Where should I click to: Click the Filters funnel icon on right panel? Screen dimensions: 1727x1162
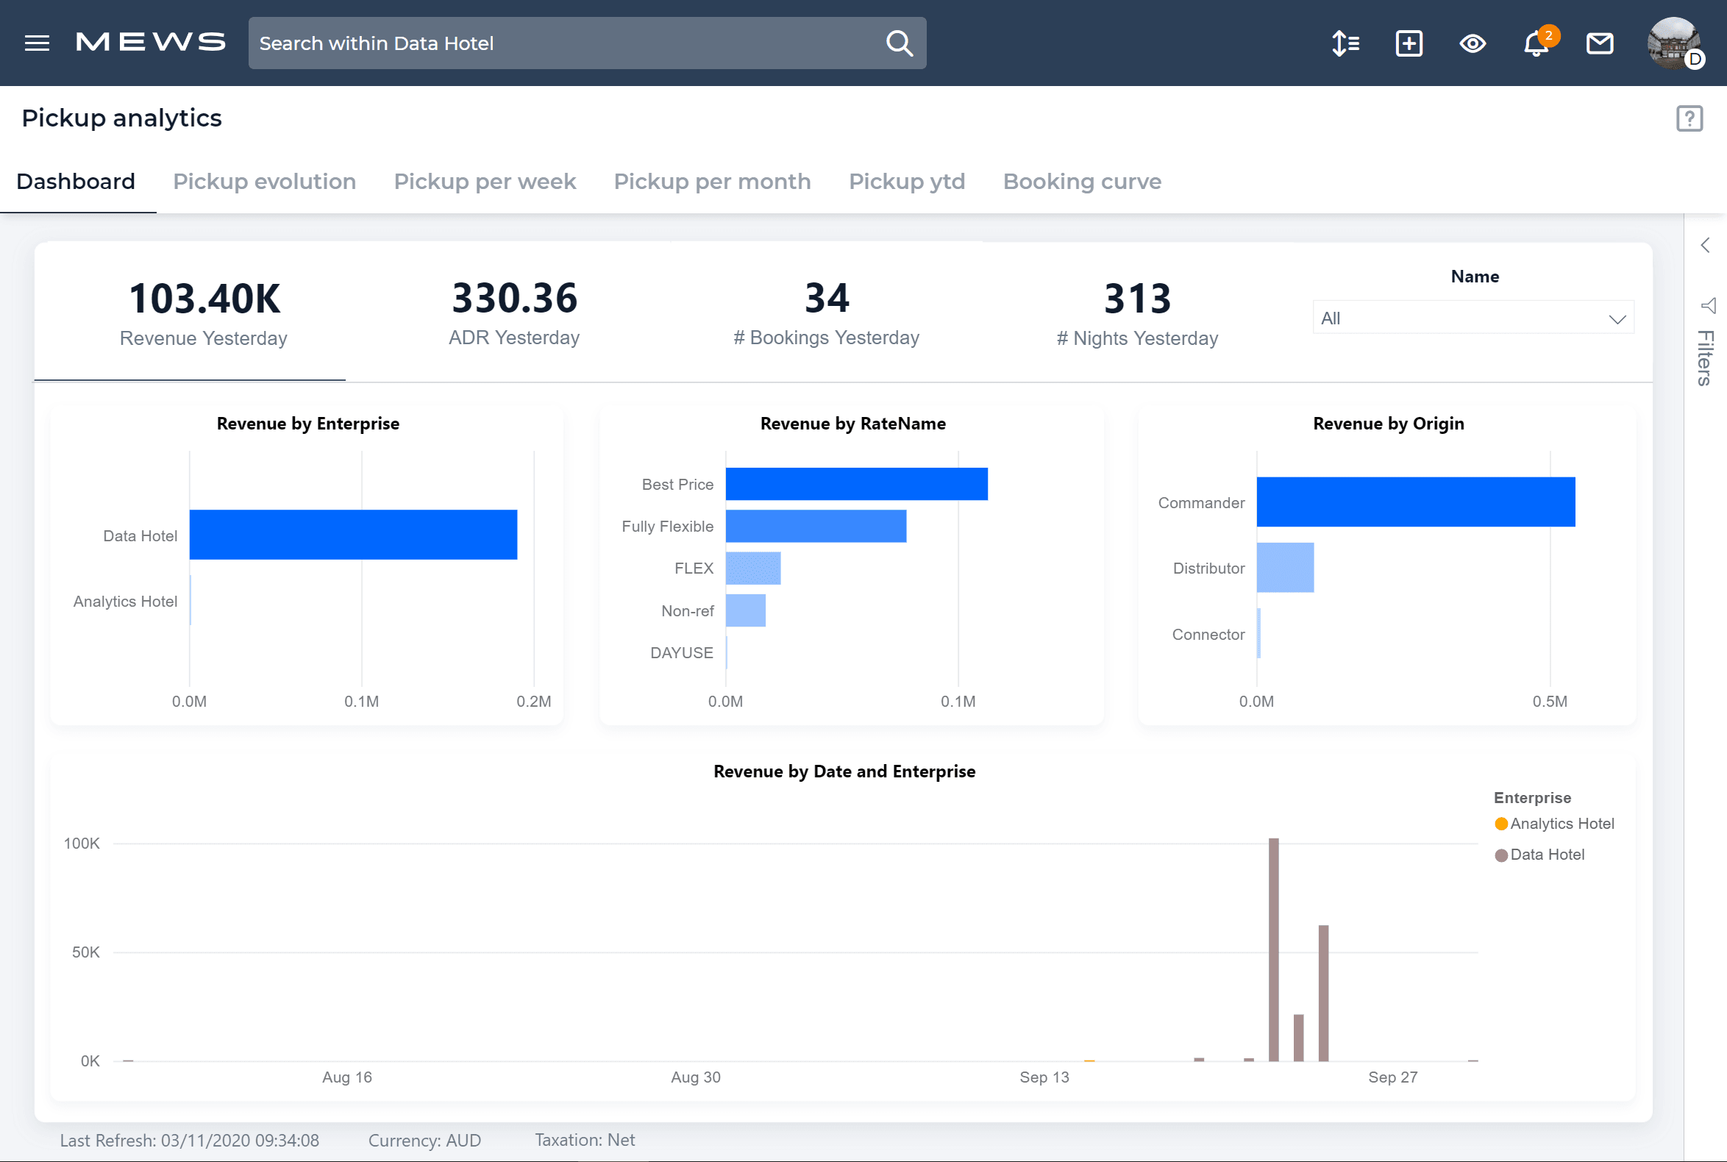[x=1709, y=305]
